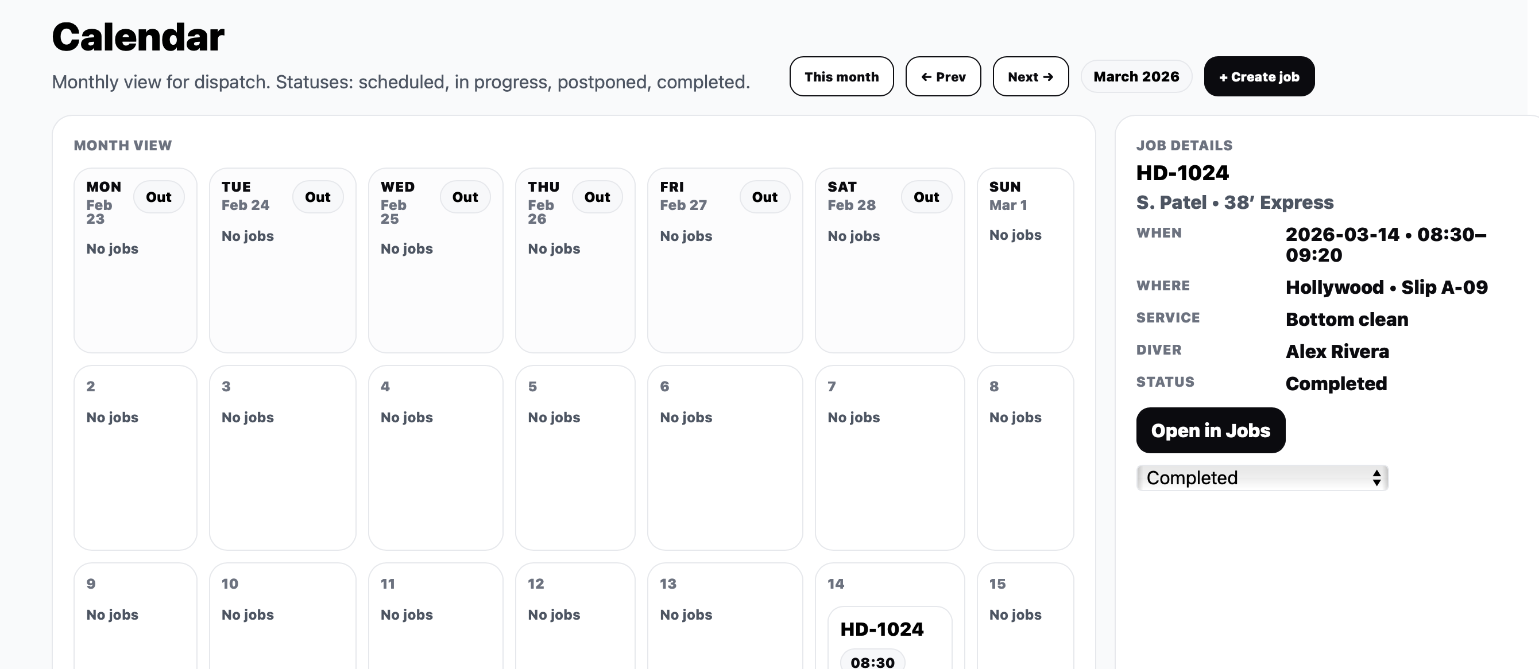The width and height of the screenshot is (1539, 669).
Task: Click the Out badge on Fri Feb 27
Action: click(764, 197)
